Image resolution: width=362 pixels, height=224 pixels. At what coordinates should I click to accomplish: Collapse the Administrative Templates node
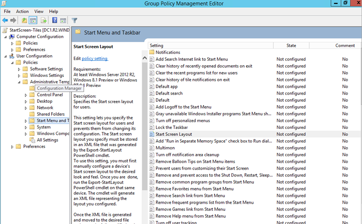(19, 82)
